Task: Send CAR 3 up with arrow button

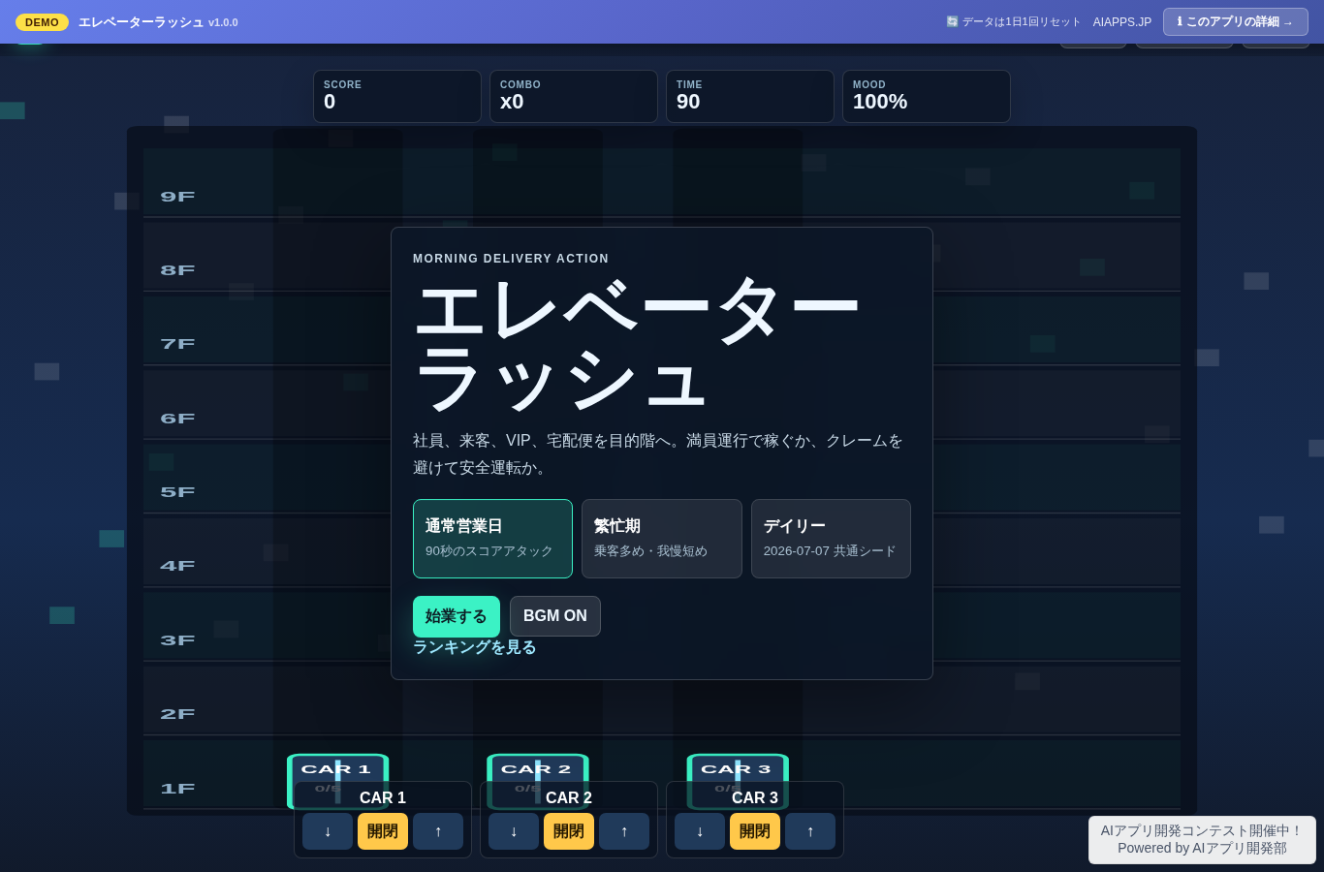Action: pos(810,831)
